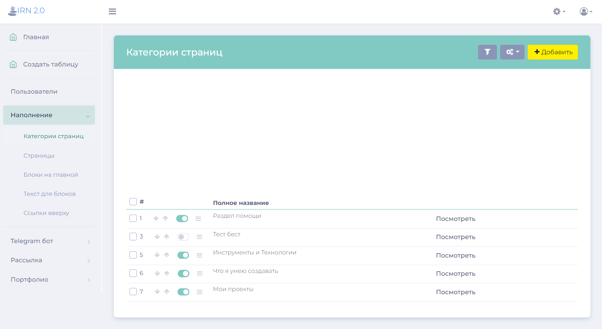Image resolution: width=602 pixels, height=329 pixels.
Task: Open the filter button in table header
Action: (487, 52)
